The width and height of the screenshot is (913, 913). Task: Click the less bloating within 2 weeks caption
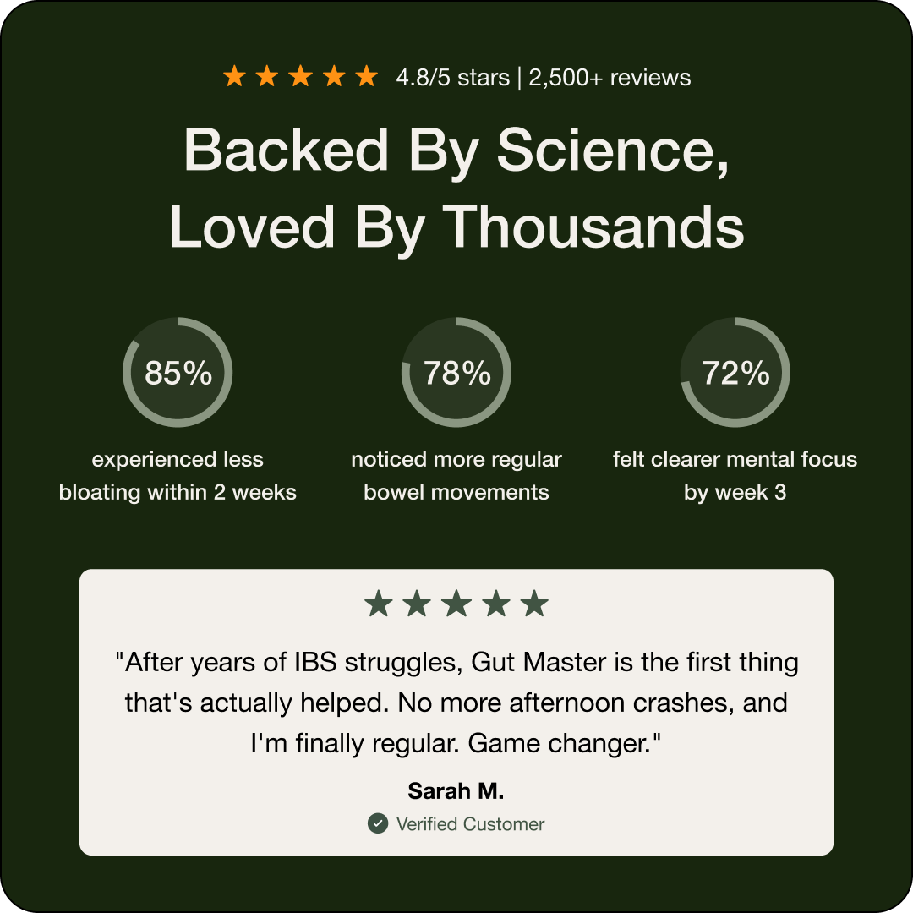pos(178,476)
